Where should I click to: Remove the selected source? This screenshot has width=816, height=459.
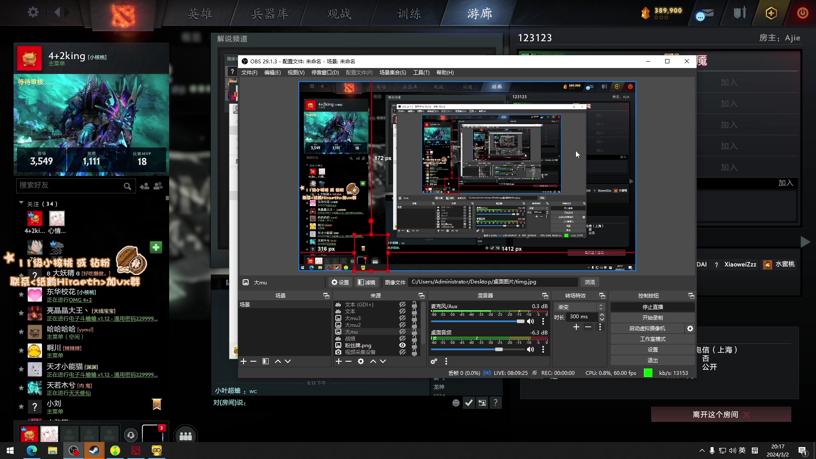coord(349,361)
